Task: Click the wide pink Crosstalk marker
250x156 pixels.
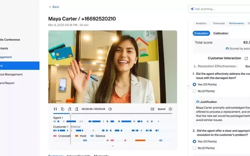Action: pyautogui.click(x=112, y=141)
